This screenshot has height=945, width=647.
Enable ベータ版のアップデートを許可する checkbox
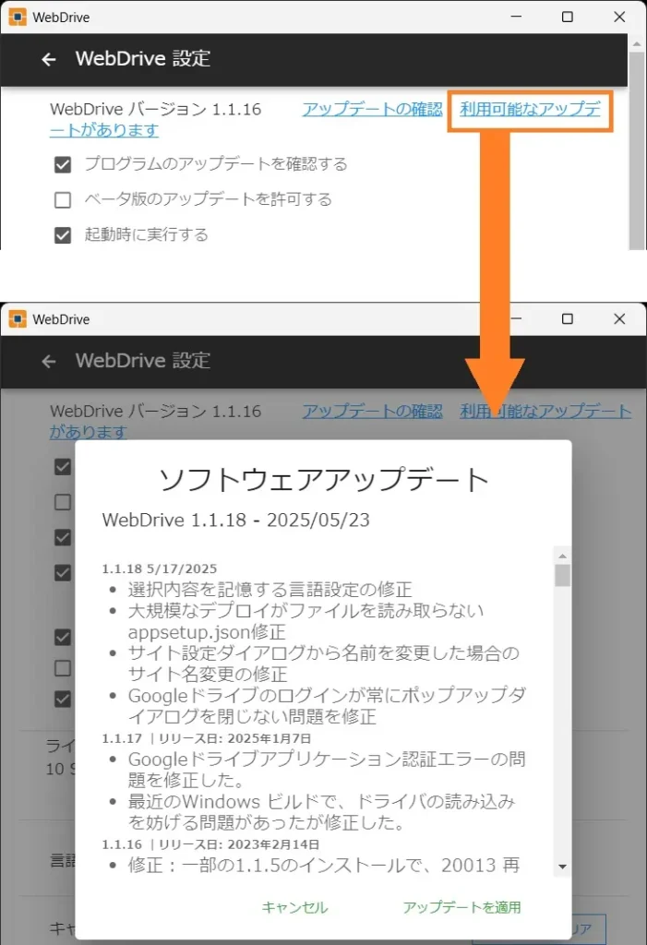tap(63, 200)
